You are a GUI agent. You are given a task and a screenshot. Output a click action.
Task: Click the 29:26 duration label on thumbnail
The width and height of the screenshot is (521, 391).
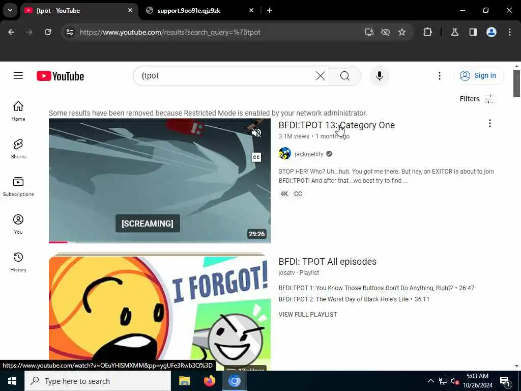pyautogui.click(x=257, y=234)
